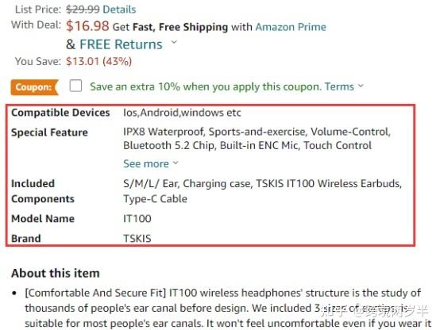Click the Special Feature label

(x=49, y=132)
